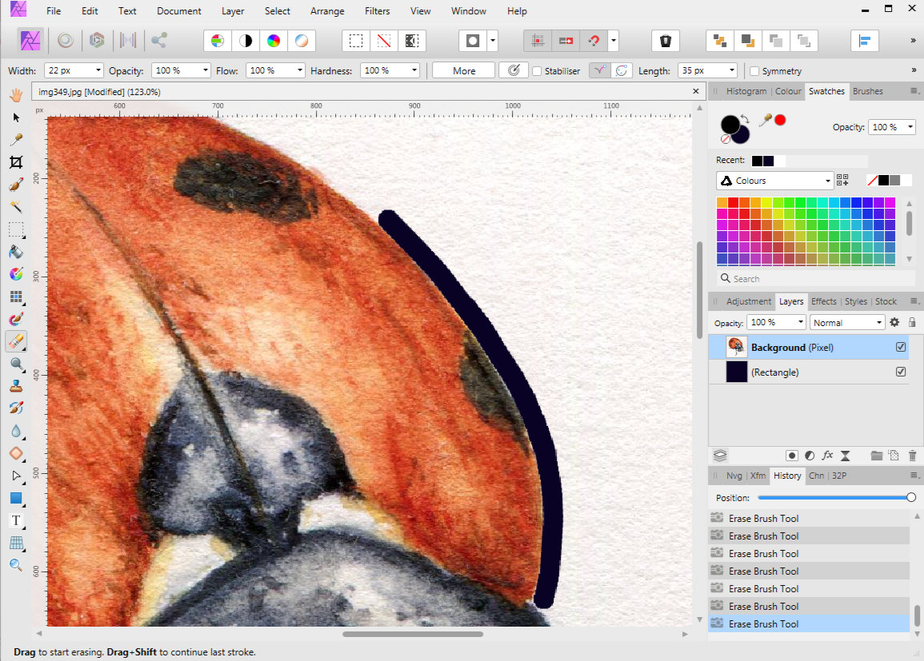Click the black primary colour circle
Viewport: 924px width, 661px height.
tap(730, 124)
